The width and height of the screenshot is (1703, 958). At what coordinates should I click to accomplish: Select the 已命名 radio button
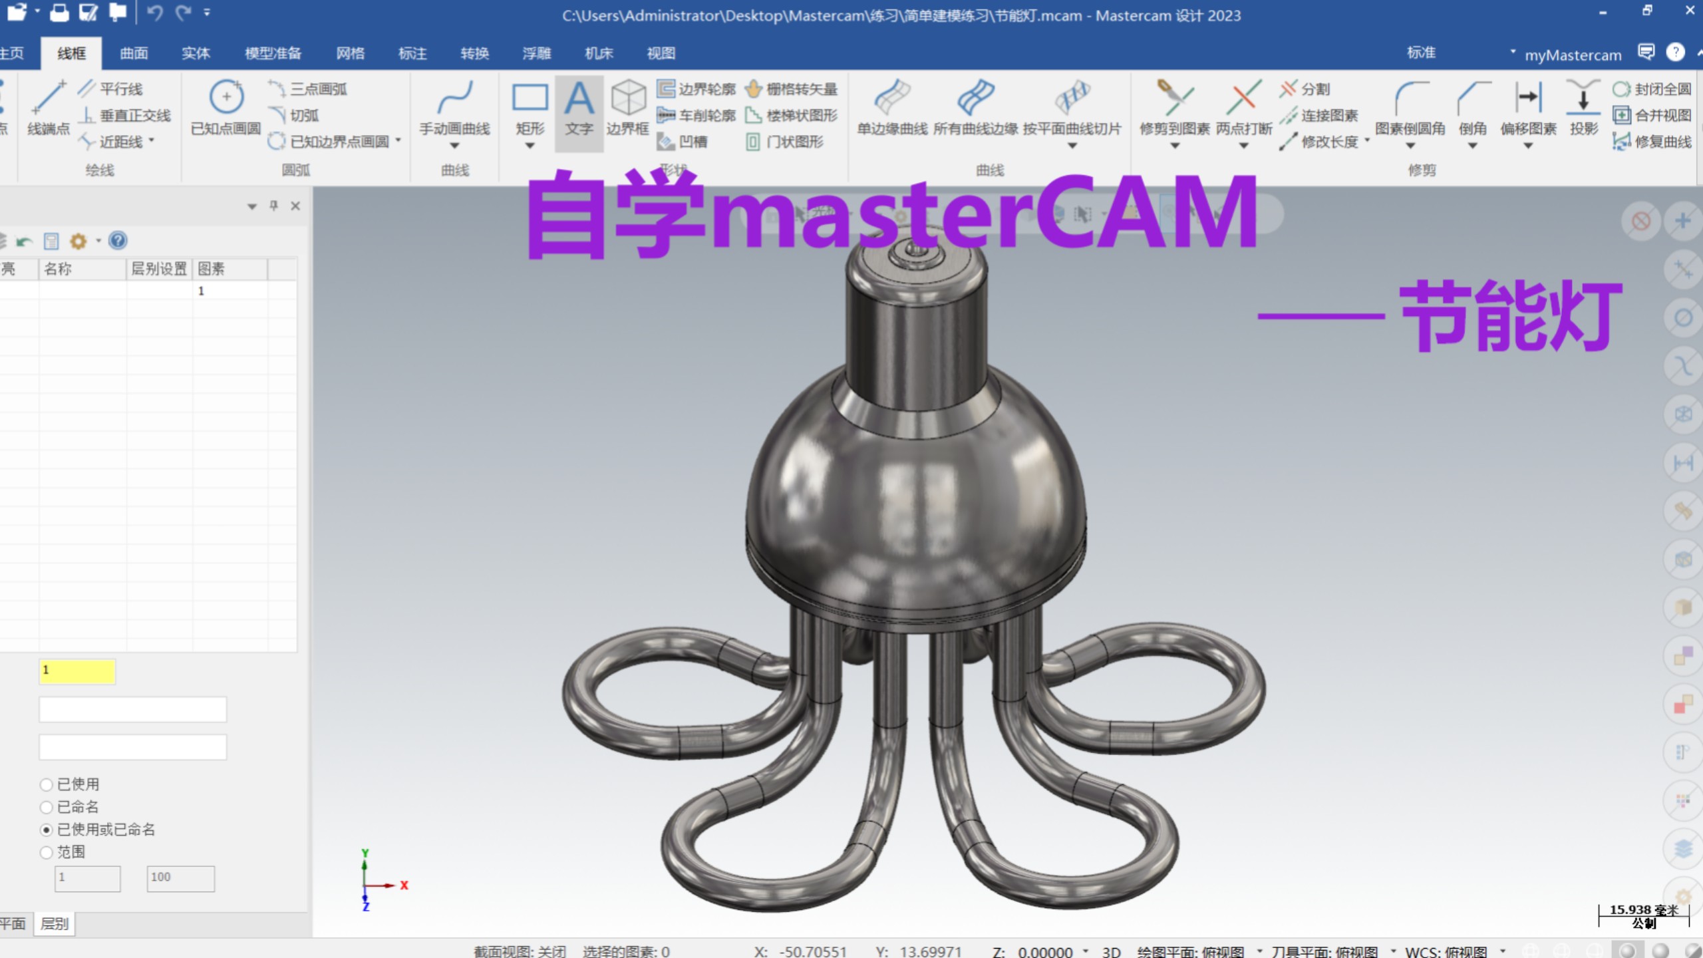tap(46, 807)
